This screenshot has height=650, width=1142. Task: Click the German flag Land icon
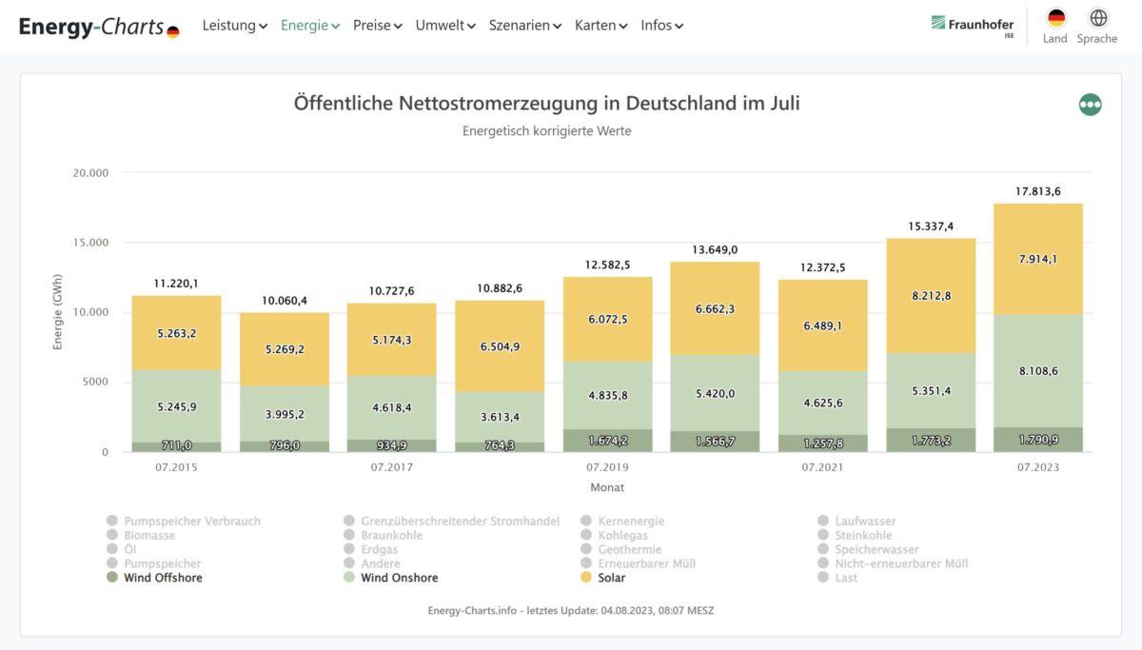(x=1055, y=19)
